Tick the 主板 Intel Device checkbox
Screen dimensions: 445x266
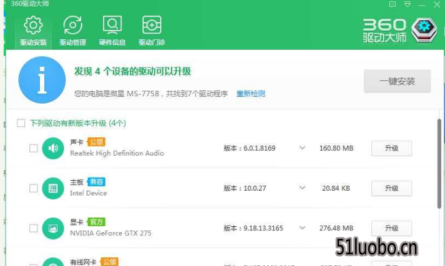(x=34, y=188)
